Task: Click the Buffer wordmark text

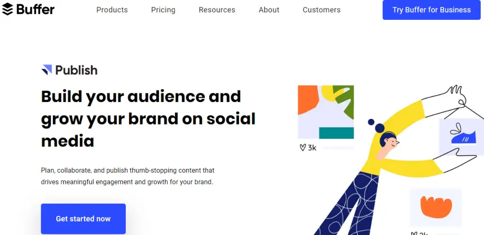Action: coord(35,9)
